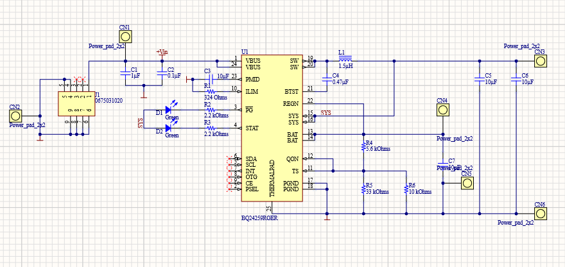Select bootstrap capacitor C4 symbol

[326, 80]
